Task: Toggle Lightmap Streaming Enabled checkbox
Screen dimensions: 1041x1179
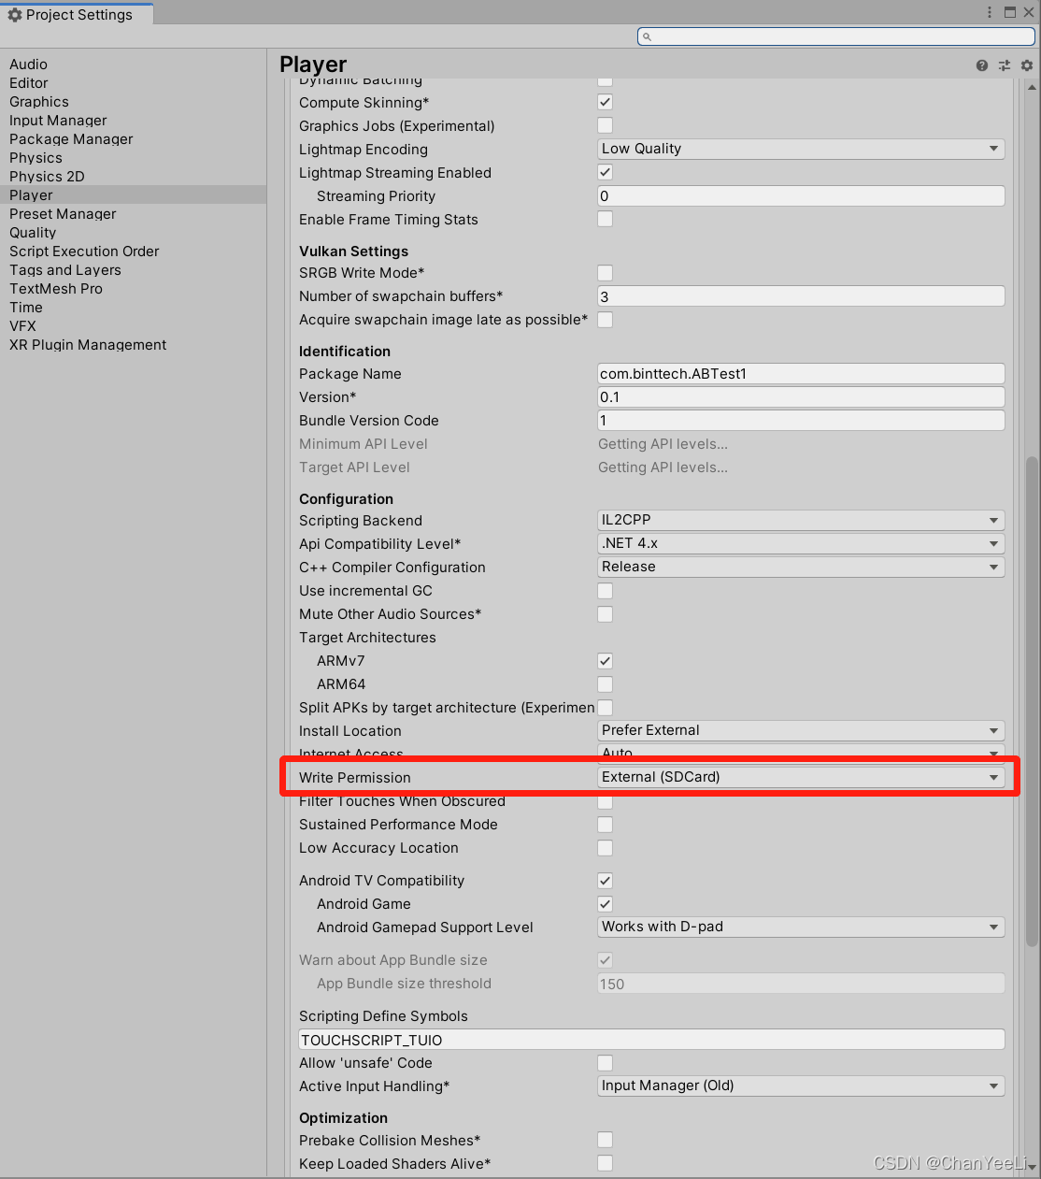Action: click(x=606, y=172)
